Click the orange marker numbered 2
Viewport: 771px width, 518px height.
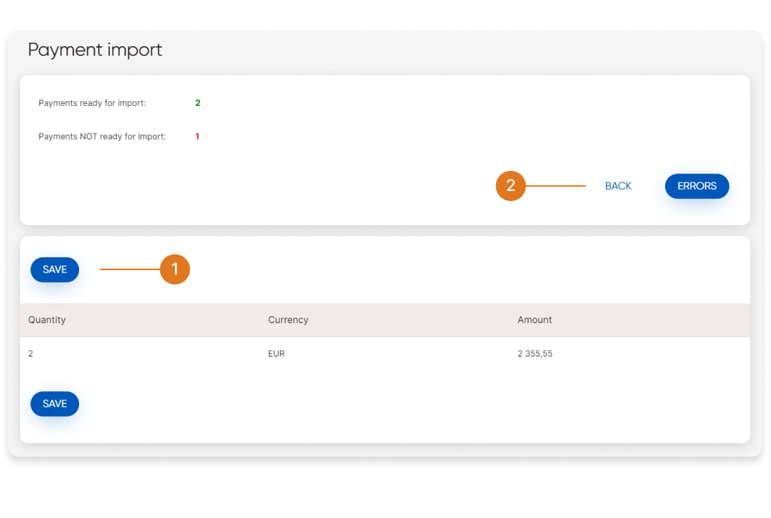click(x=511, y=186)
